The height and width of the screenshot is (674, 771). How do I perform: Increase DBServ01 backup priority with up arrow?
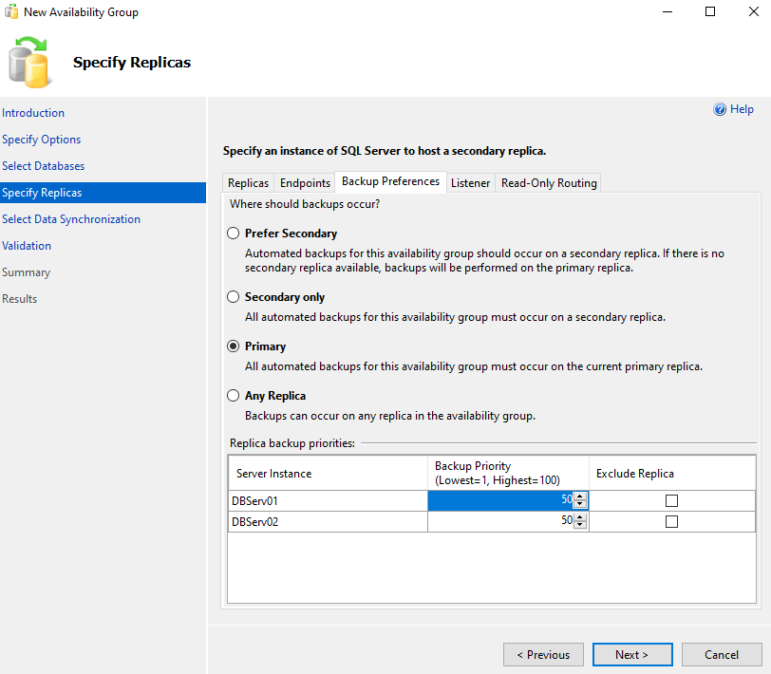click(x=580, y=496)
